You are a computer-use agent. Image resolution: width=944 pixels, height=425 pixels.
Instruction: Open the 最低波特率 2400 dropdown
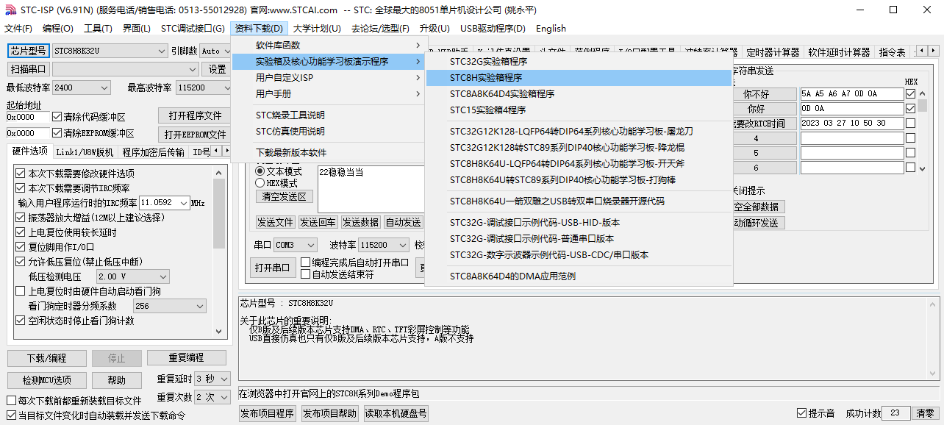pos(83,87)
